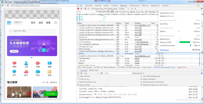Click the Explanation link in timing popup

click(x=164, y=50)
